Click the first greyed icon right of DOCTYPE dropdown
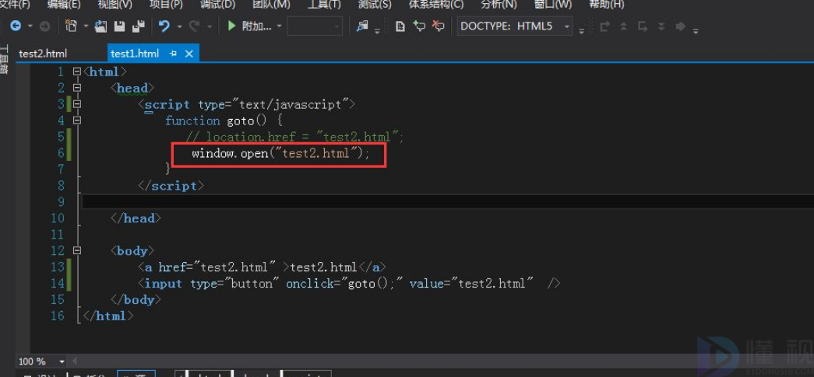Image resolution: width=814 pixels, height=377 pixels. pyautogui.click(x=604, y=26)
